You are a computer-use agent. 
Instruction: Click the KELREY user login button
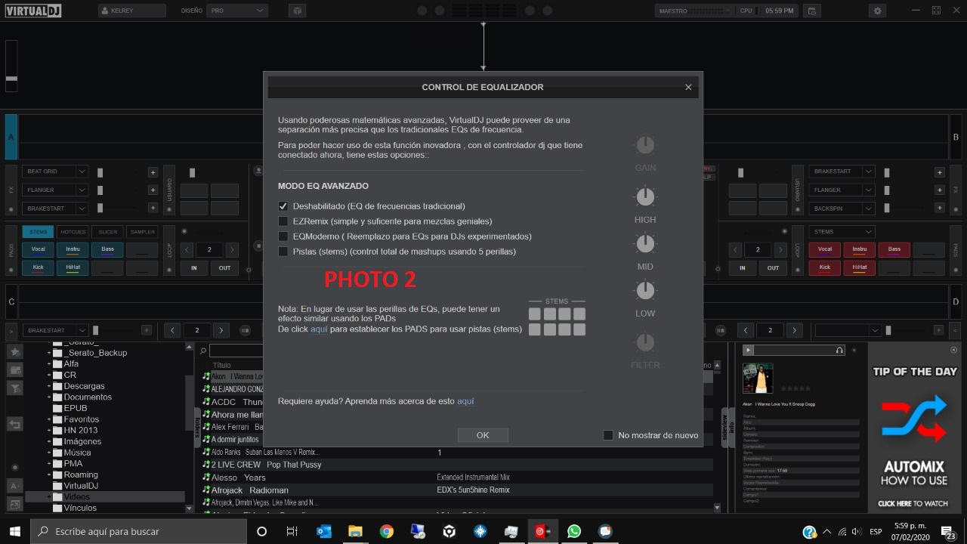(132, 11)
